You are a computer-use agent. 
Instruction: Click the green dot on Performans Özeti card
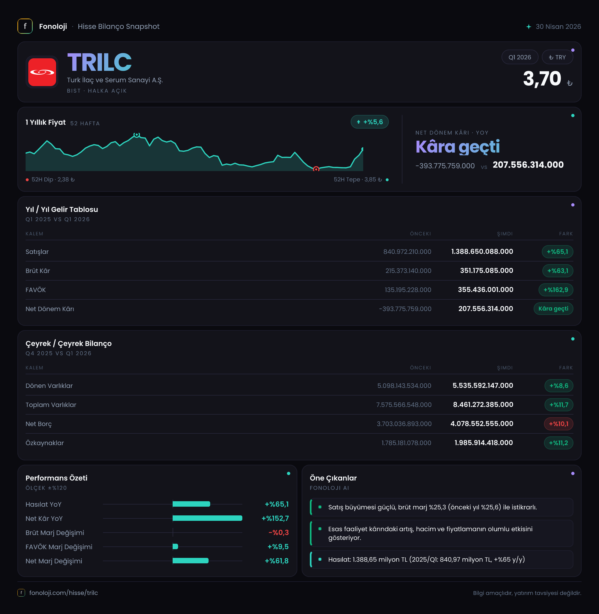[289, 473]
